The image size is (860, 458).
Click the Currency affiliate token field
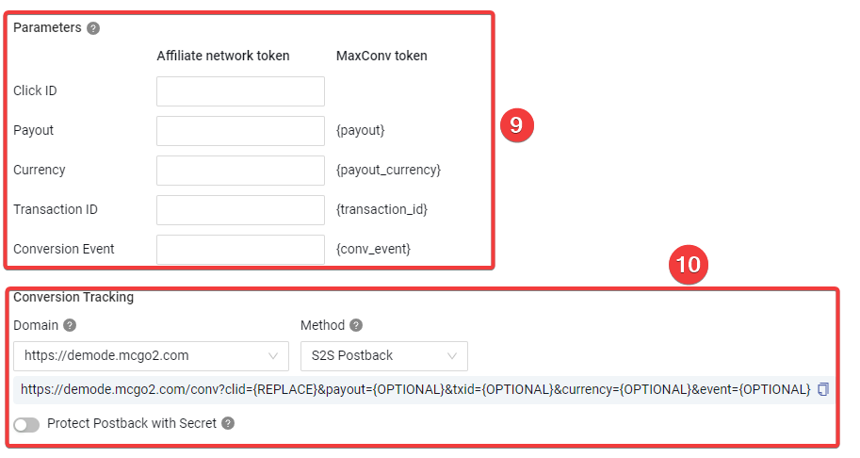[240, 170]
